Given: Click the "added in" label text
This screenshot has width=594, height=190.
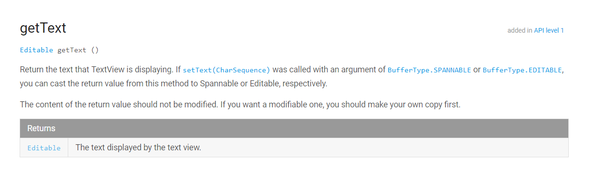Looking at the screenshot, I should tap(519, 30).
